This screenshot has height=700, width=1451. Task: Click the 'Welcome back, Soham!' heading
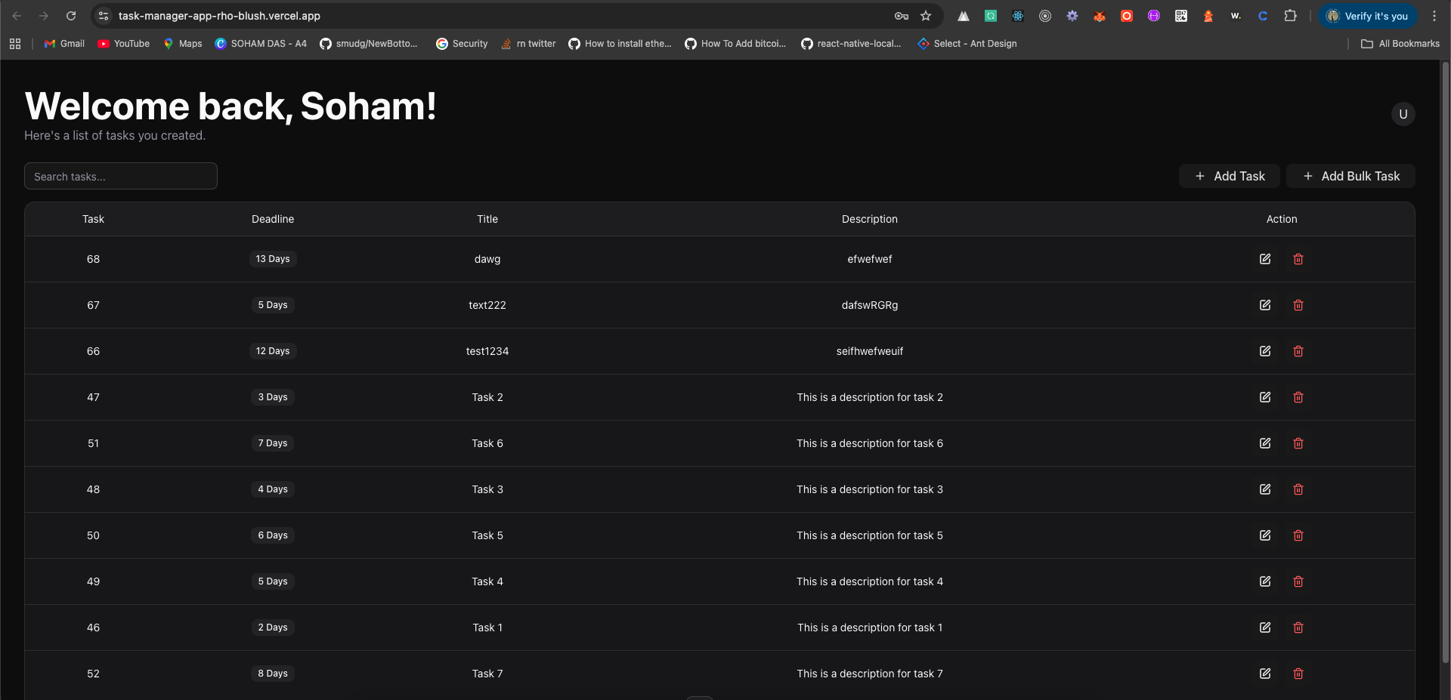(x=230, y=106)
